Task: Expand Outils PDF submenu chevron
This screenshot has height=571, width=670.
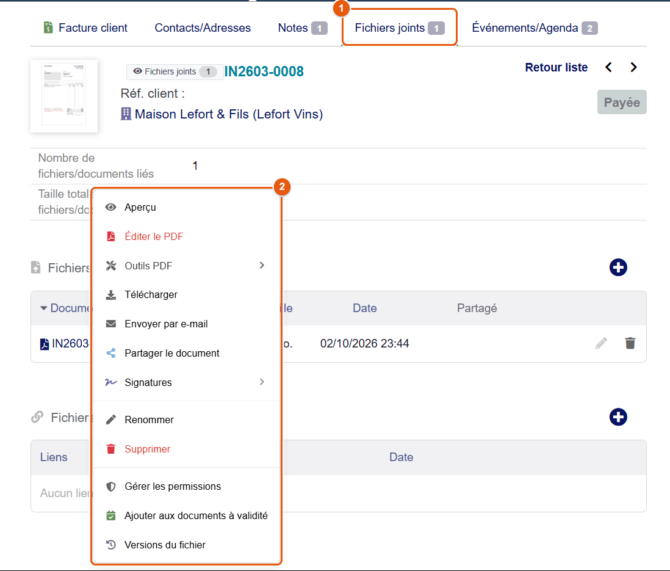Action: click(262, 266)
